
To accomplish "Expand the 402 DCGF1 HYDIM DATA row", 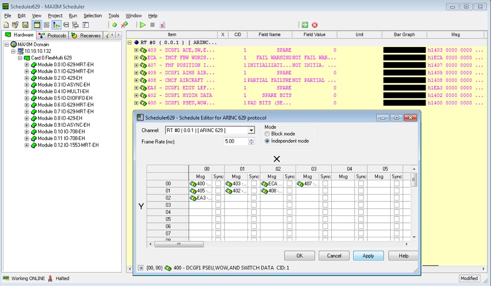I will pos(136,95).
